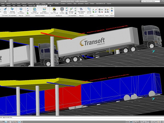Viewport: 164px width, 123px height.
Task: Open the Inquiry menu
Action: [87, 4]
